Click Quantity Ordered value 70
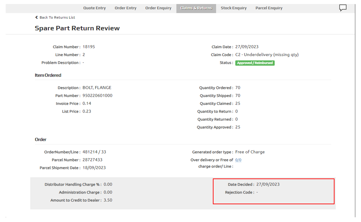 (238, 88)
